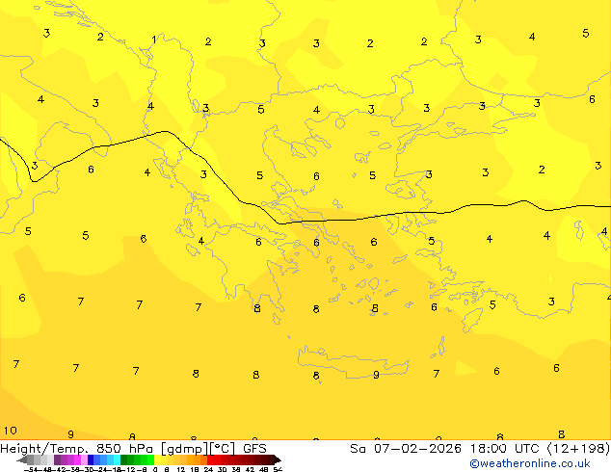Image resolution: width=611 pixels, height=472 pixels.
Task: Click the 'Sa 07-02-2026' date text
Action: click(406, 449)
